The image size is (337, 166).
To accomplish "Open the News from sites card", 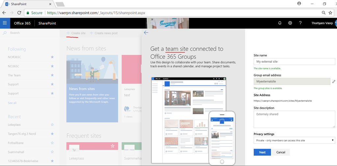I will point(92,89).
